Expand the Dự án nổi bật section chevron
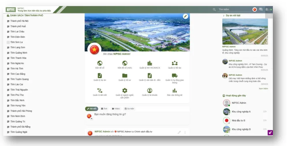 [224, 16]
